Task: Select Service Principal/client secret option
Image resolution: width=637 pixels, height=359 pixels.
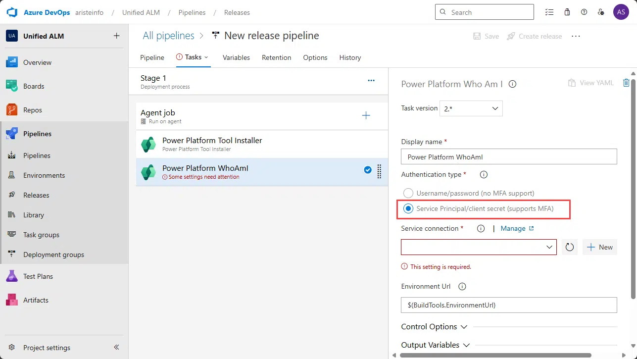Action: (408, 209)
